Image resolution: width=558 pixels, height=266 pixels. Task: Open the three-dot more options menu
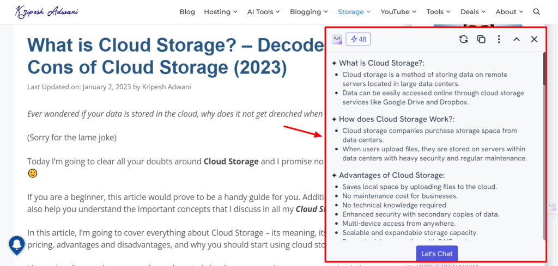pos(499,39)
